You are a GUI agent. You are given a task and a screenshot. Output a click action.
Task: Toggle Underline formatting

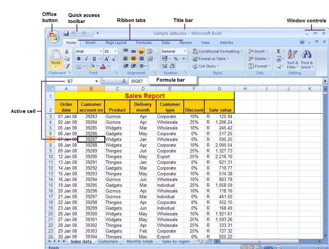[94, 59]
